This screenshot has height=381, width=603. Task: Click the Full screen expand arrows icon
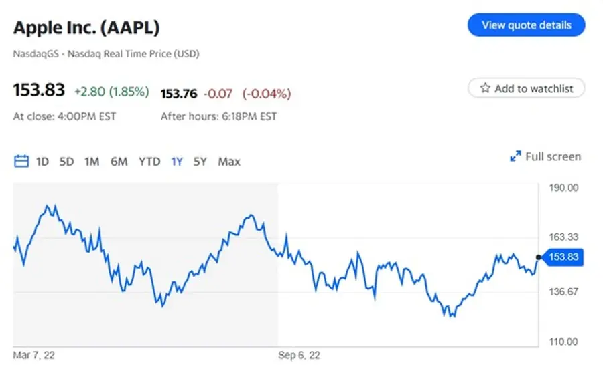(x=515, y=156)
